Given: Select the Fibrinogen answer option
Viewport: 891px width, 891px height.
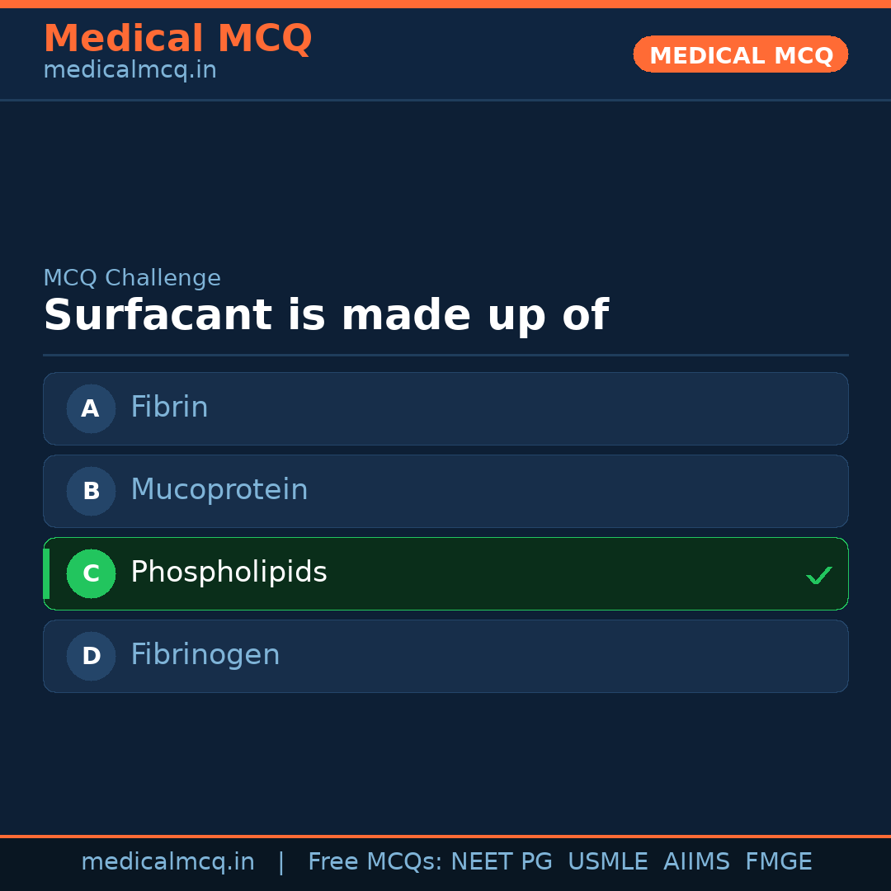Looking at the screenshot, I should pyautogui.click(x=445, y=656).
